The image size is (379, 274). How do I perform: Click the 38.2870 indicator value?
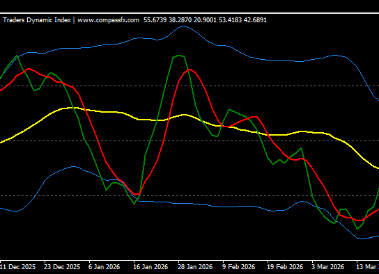180,20
